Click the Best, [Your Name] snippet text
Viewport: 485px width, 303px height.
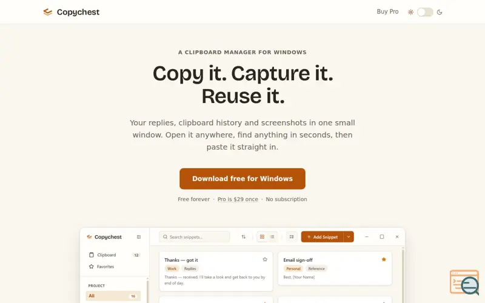299,277
